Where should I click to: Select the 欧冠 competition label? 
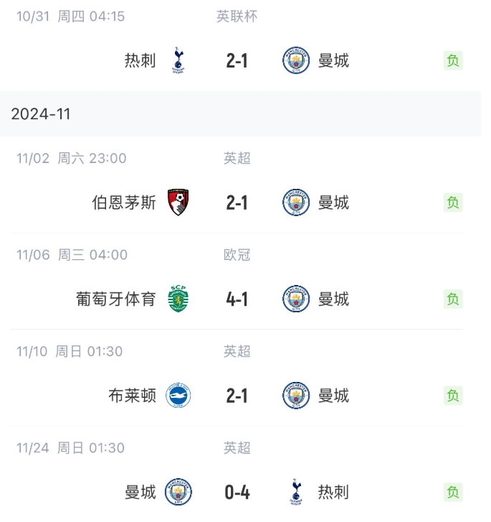point(237,255)
